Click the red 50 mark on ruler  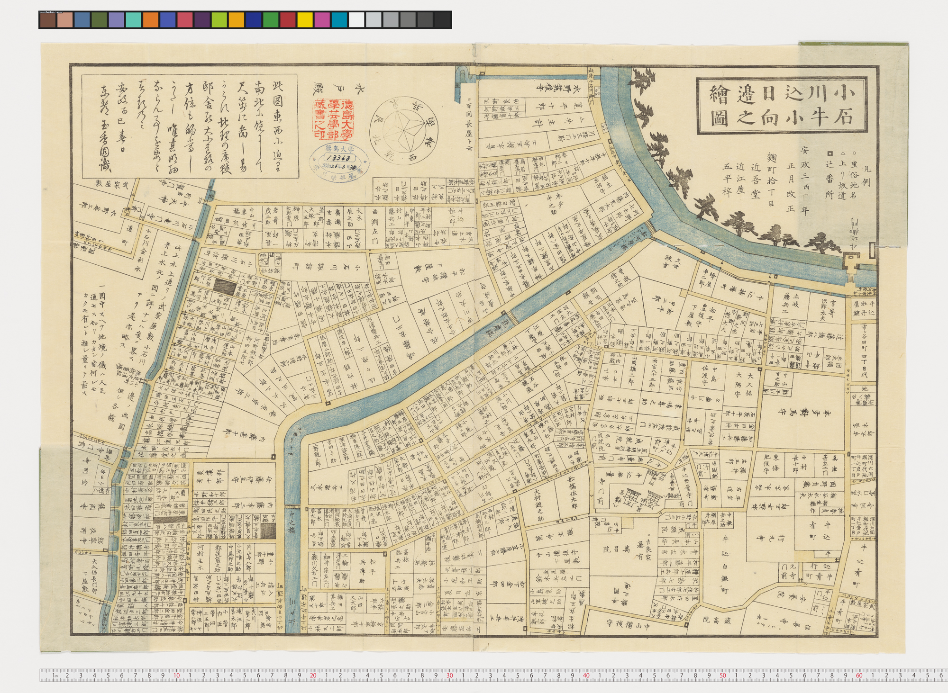coord(723,676)
